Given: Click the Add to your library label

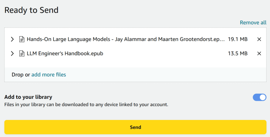Looking at the screenshot, I should click(x=28, y=97).
